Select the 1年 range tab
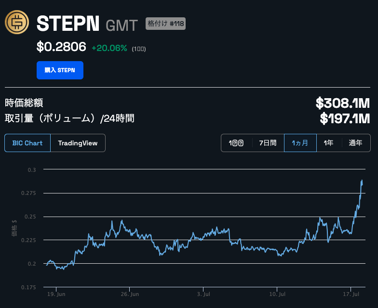The width and height of the screenshot is (378, 308). click(329, 143)
